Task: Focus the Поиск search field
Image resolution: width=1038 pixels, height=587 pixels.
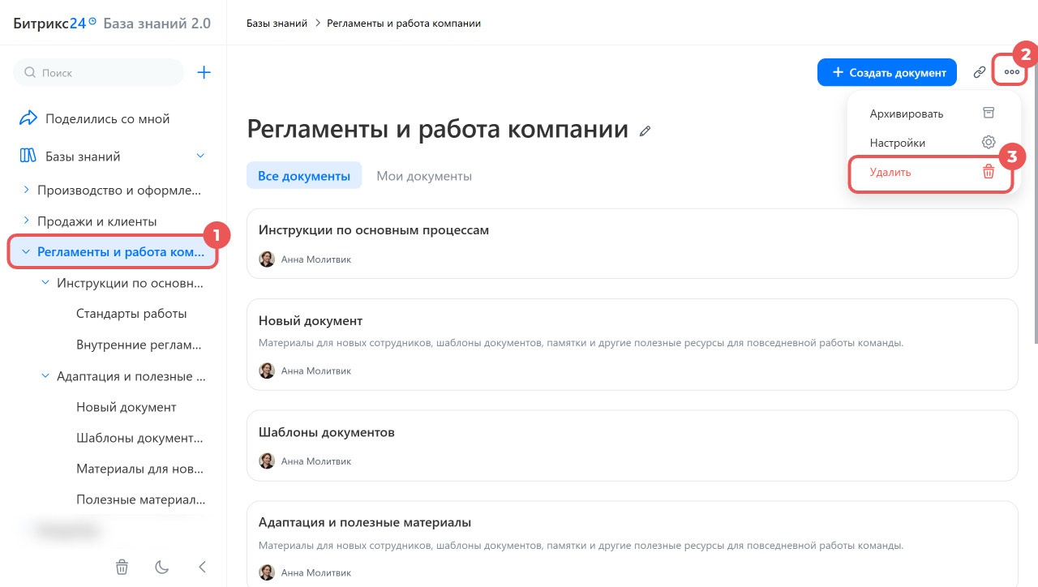Action: pos(98,72)
